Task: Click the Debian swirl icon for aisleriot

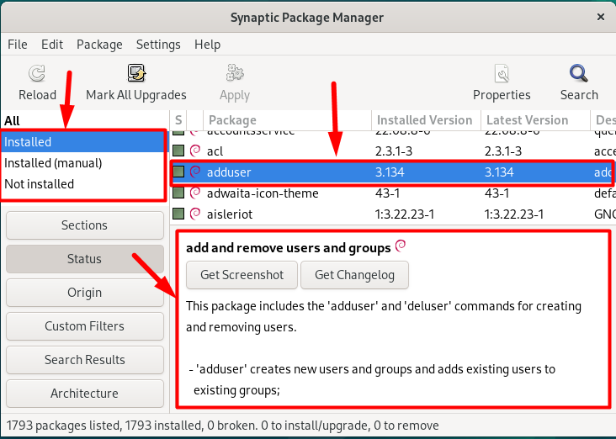Action: click(x=195, y=214)
